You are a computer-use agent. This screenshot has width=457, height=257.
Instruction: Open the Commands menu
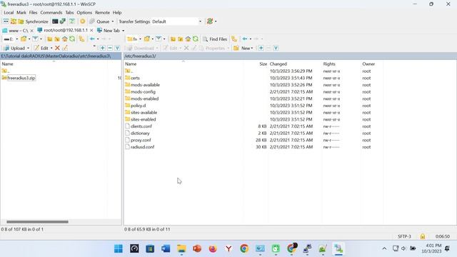(x=51, y=13)
